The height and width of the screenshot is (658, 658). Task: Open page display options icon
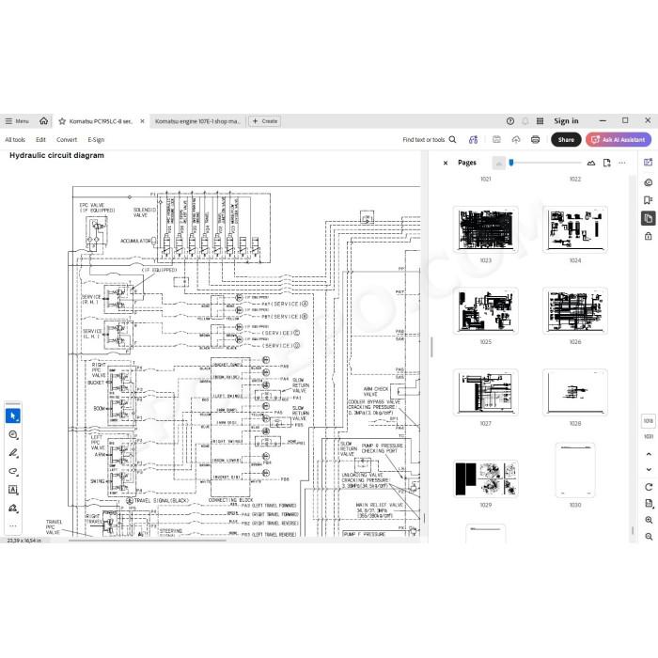(649, 503)
